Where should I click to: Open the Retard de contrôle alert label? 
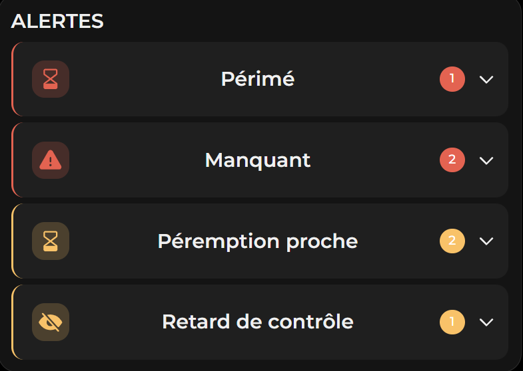coord(258,322)
